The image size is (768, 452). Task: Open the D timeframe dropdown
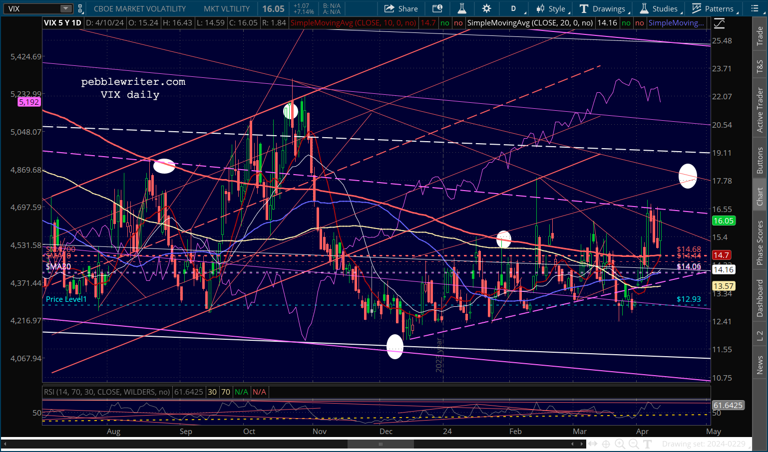click(x=516, y=8)
